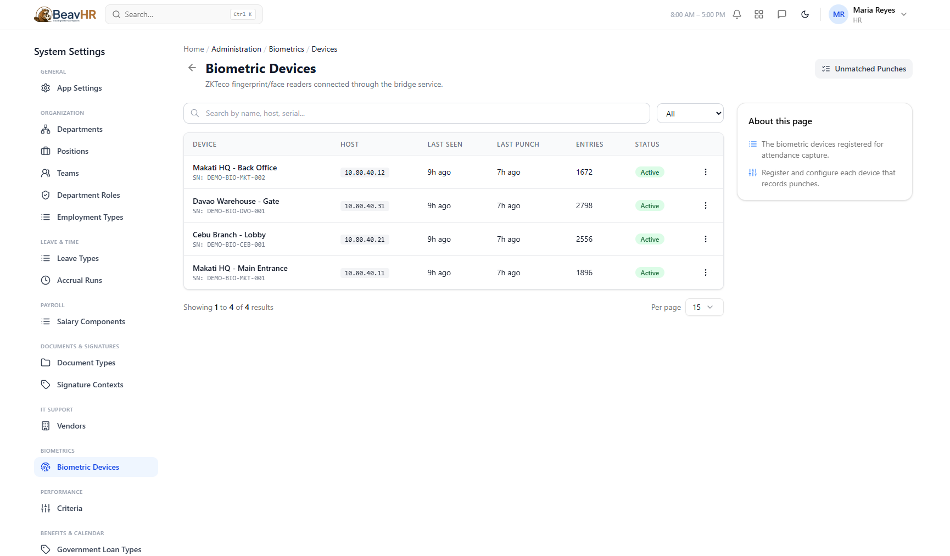Open Signature Contexts page
The height and width of the screenshot is (556, 950).
click(96, 385)
